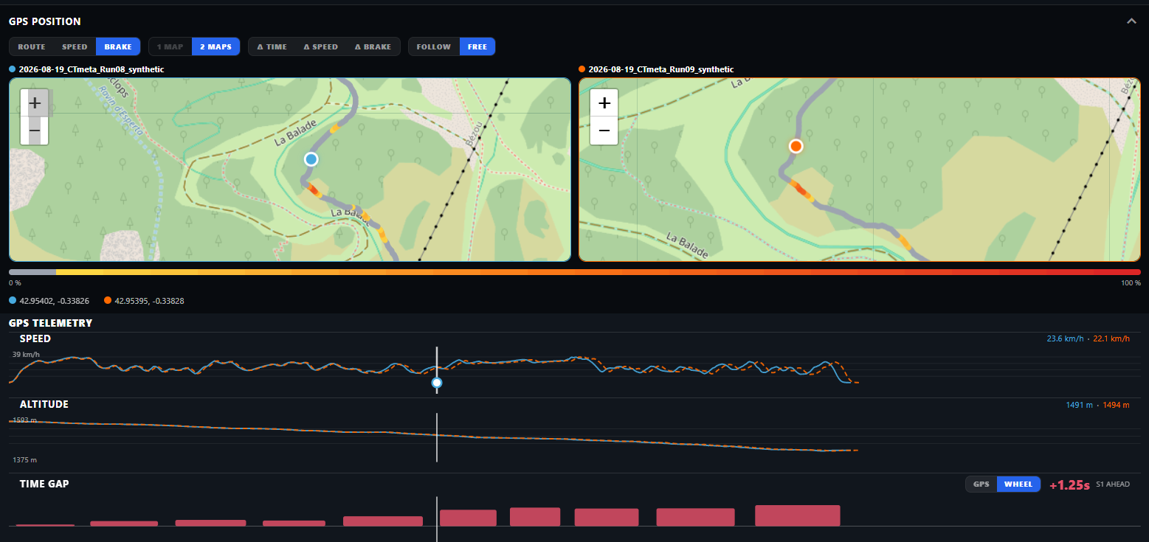Enable the Δ SPEED overlay
This screenshot has width=1149, height=542.
(320, 46)
